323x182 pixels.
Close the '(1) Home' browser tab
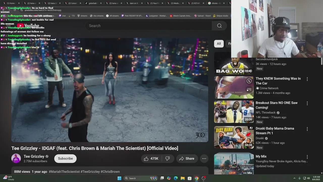click(18, 3)
